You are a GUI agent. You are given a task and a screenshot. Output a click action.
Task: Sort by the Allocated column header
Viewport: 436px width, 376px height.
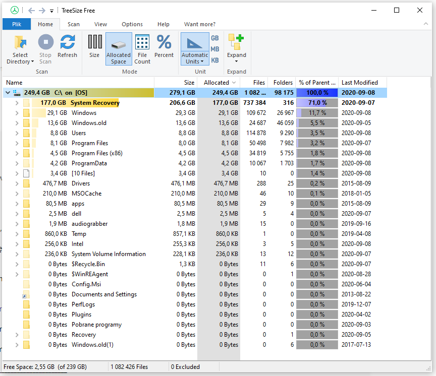[x=219, y=83]
